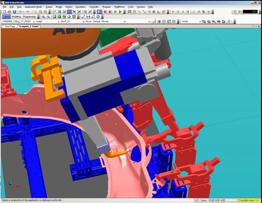Screen dimensions: 262x203
Task: Click the snap grid icon
Action: click(x=129, y=12)
